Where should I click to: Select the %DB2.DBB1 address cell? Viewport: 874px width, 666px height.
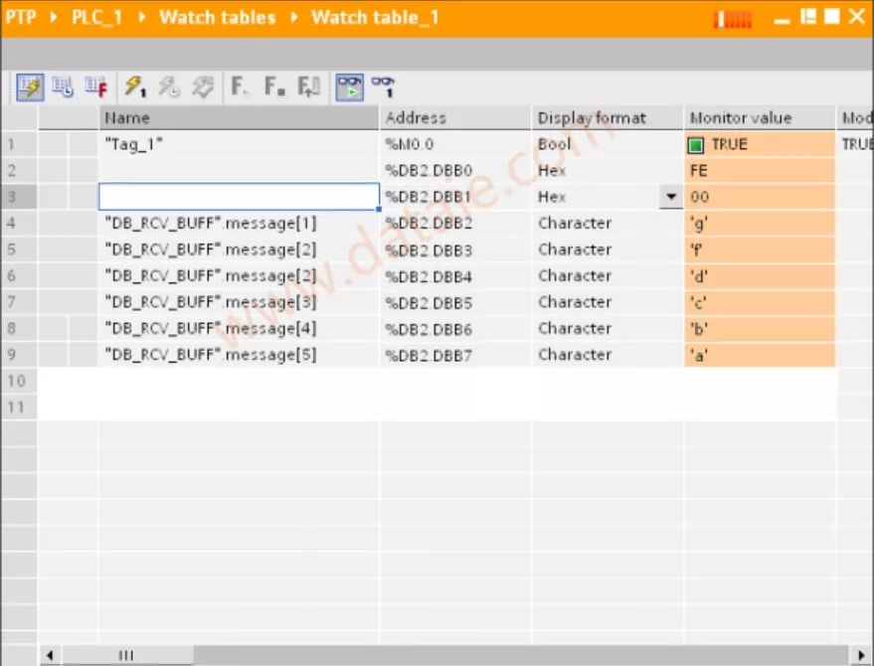pos(455,197)
